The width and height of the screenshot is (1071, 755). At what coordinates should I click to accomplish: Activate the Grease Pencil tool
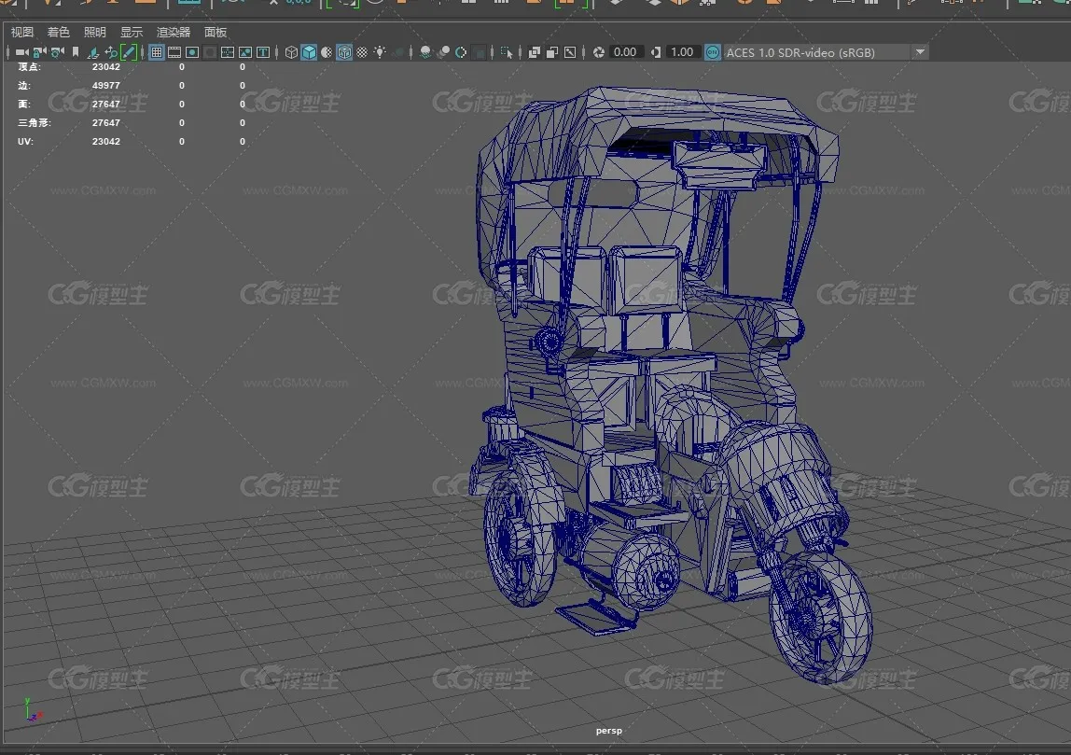(129, 52)
